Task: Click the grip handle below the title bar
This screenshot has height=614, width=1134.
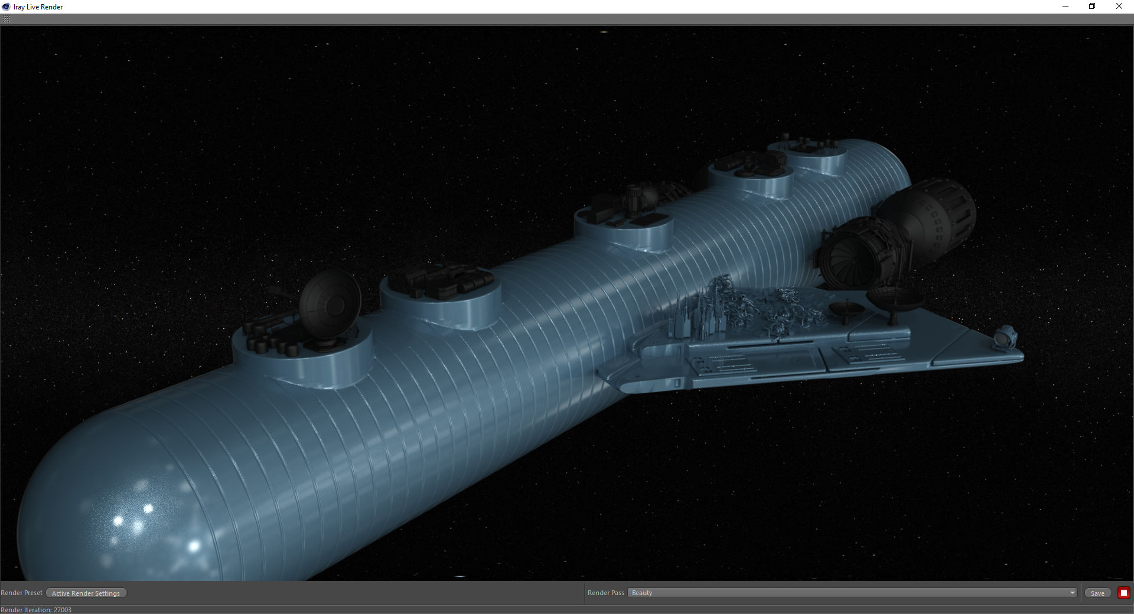Action: point(6,19)
